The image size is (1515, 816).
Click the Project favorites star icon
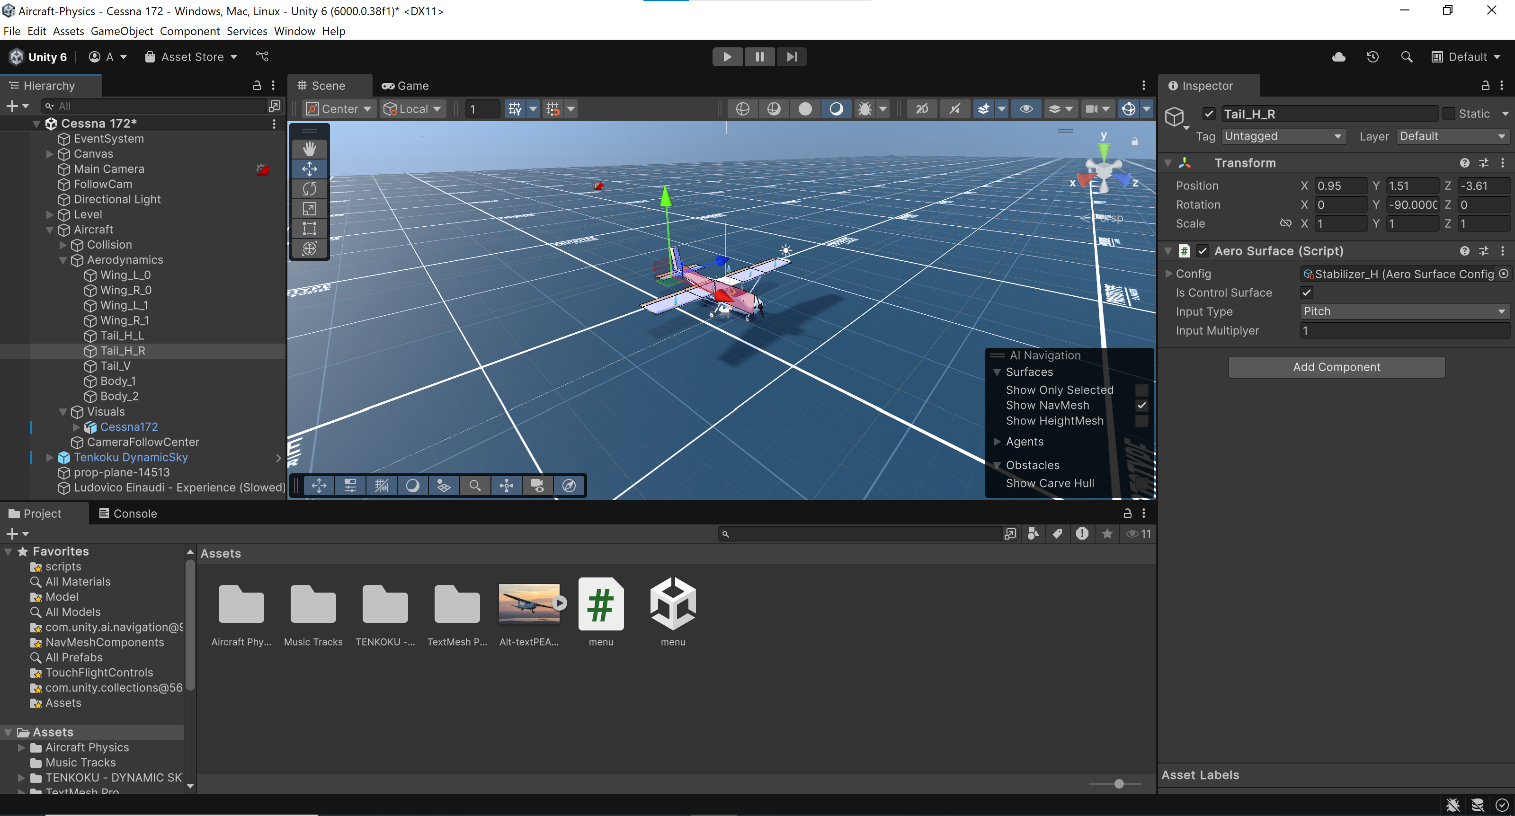[1107, 534]
